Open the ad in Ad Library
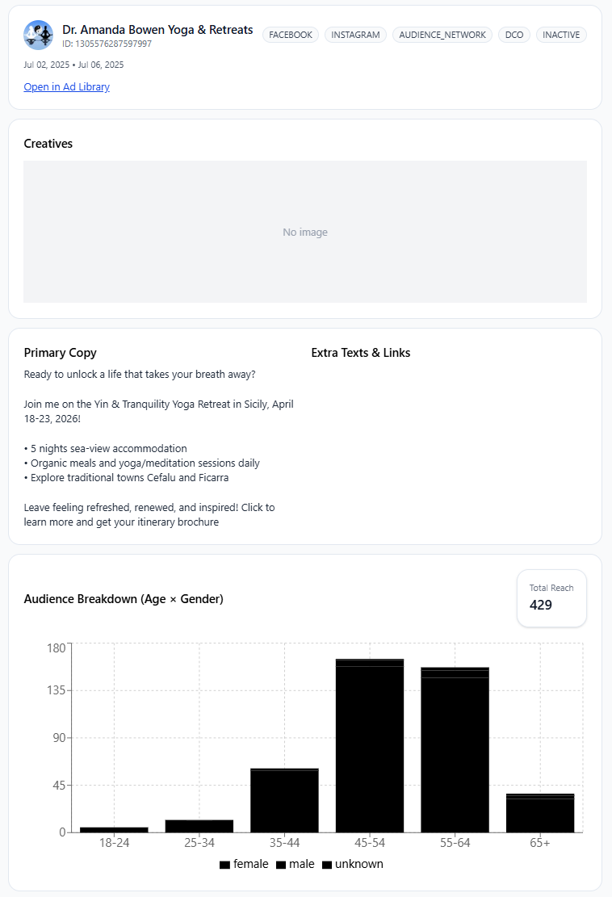 (x=66, y=87)
